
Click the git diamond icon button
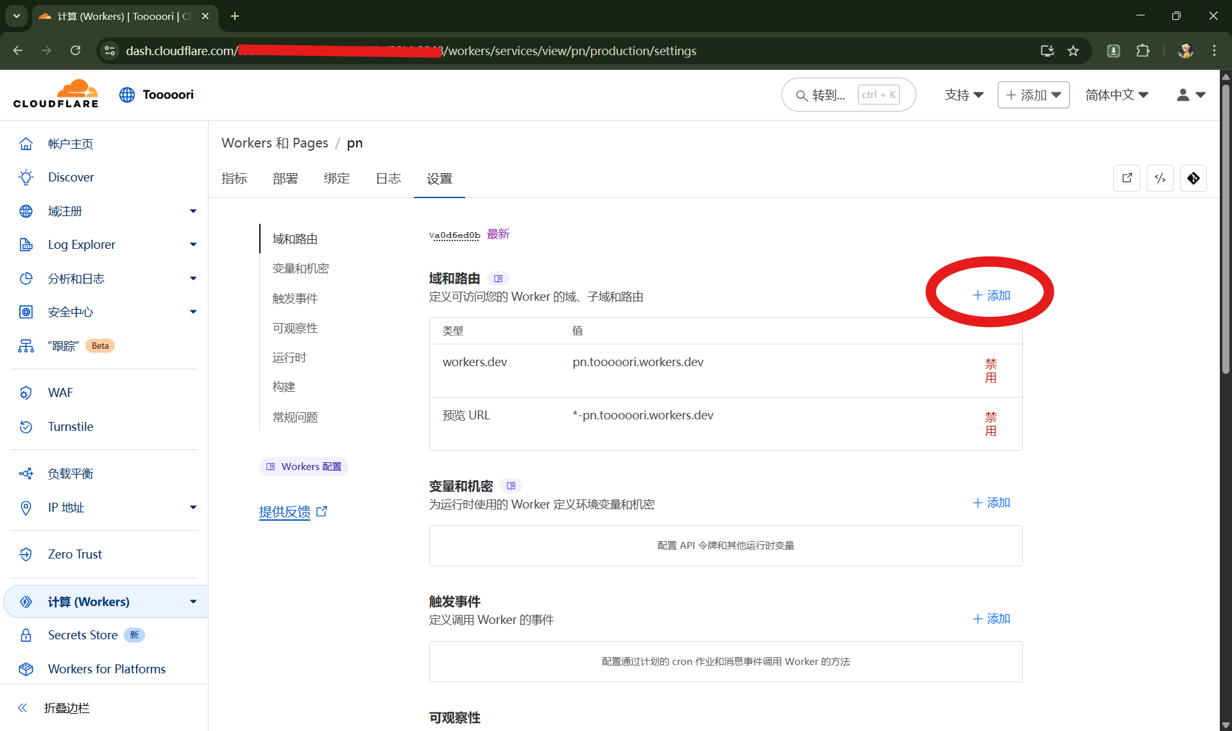pyautogui.click(x=1193, y=178)
